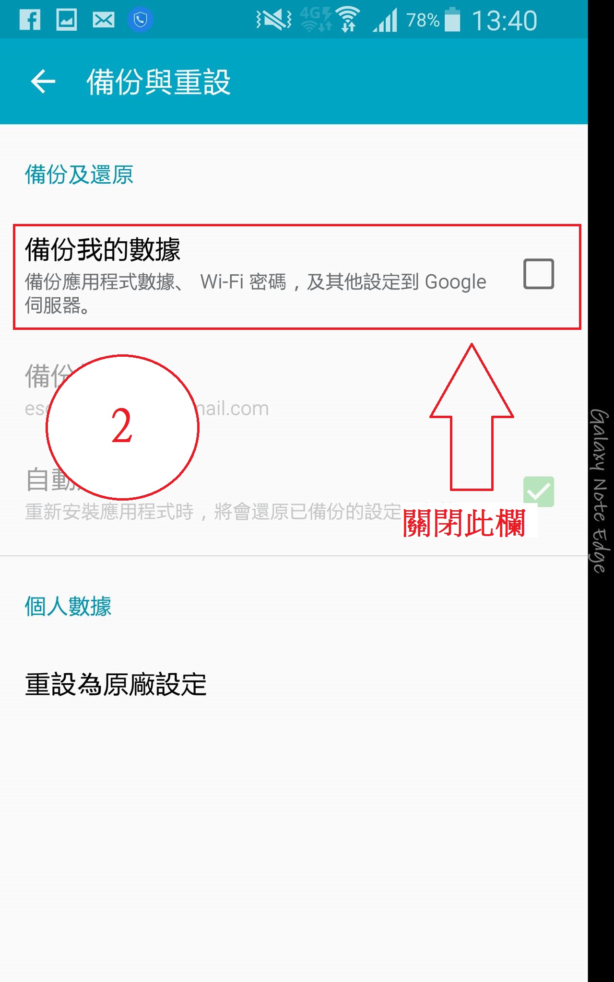Toggle the green auto restore checkbox
Viewport: 614px width, 982px height.
click(539, 491)
